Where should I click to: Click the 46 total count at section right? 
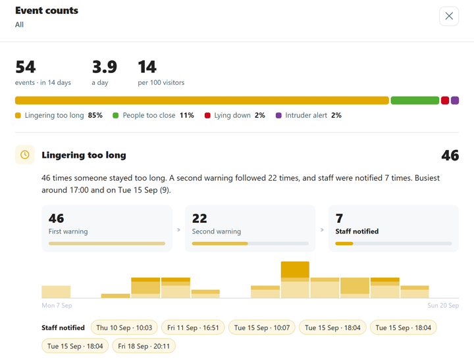click(x=450, y=155)
